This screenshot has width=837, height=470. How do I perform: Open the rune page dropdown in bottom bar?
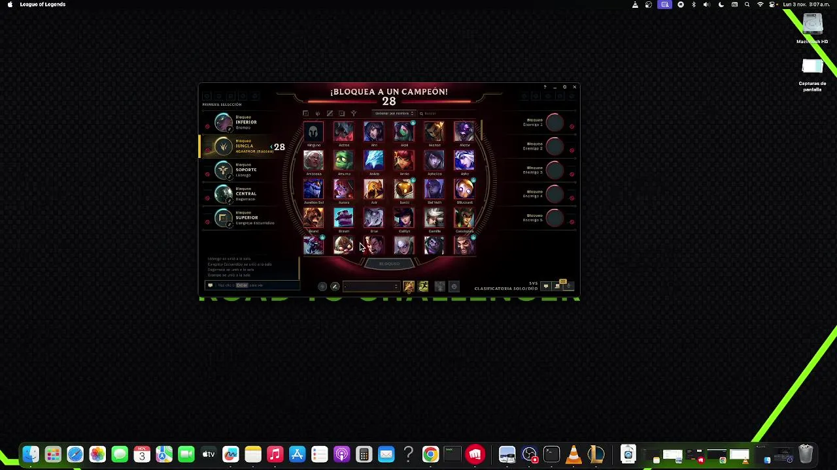371,287
